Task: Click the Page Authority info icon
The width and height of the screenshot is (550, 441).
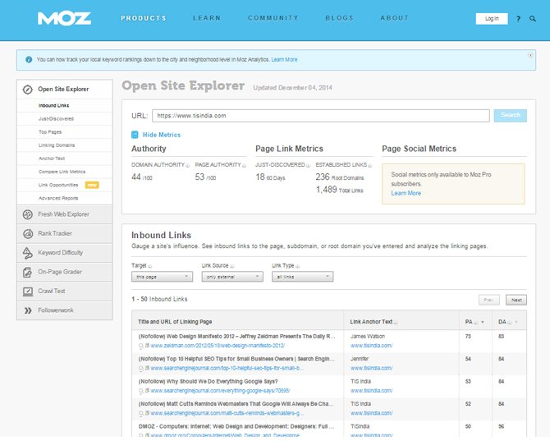Action: pos(244,166)
